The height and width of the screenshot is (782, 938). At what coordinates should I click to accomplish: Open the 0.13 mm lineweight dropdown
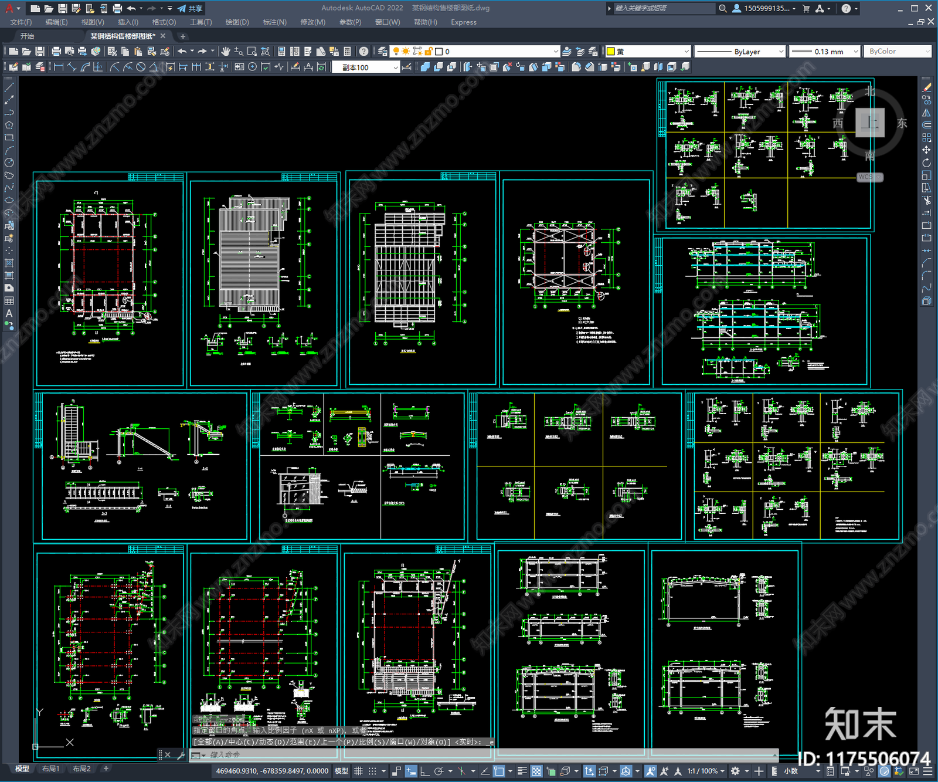(824, 52)
